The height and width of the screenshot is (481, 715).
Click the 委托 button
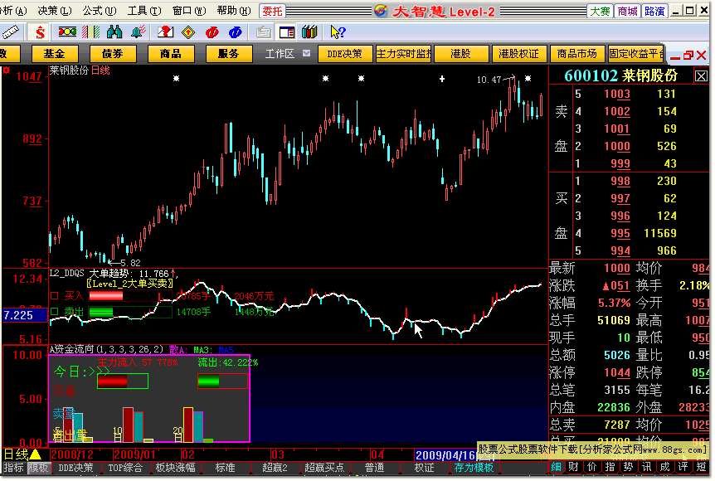click(272, 11)
